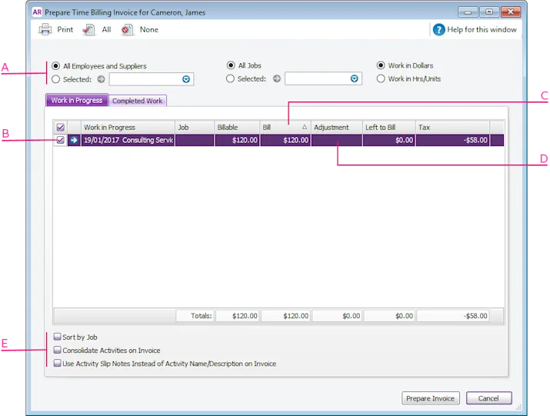Enable Use Activity Slip Notes checkbox
Image resolution: width=550 pixels, height=416 pixels.
pos(57,364)
